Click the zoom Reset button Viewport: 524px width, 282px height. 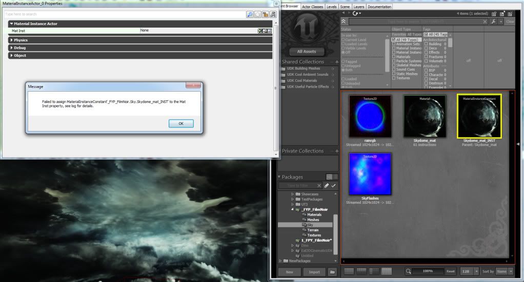(451, 271)
